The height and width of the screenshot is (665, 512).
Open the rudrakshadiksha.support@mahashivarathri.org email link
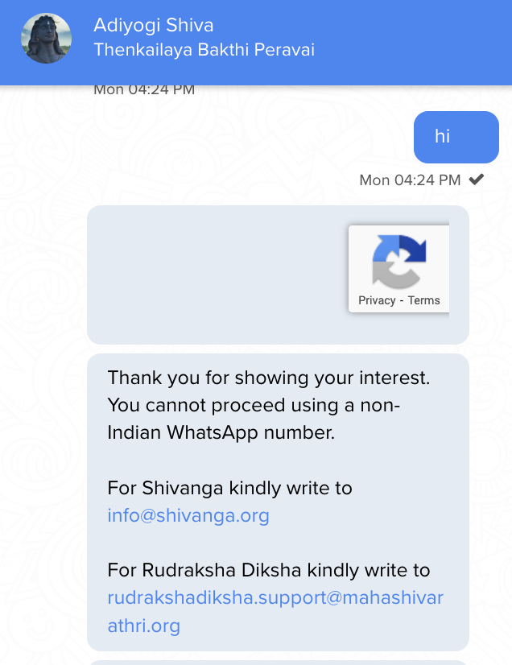tap(275, 611)
